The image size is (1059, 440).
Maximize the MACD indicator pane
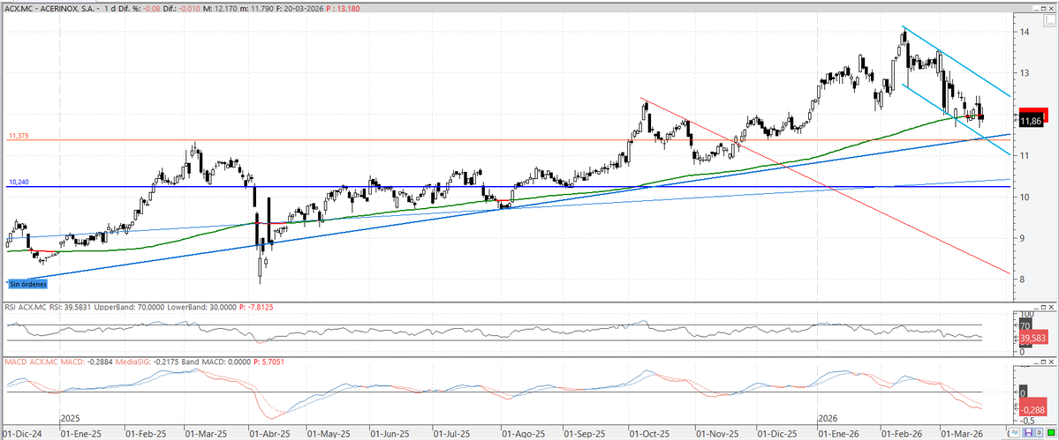tap(1043, 362)
